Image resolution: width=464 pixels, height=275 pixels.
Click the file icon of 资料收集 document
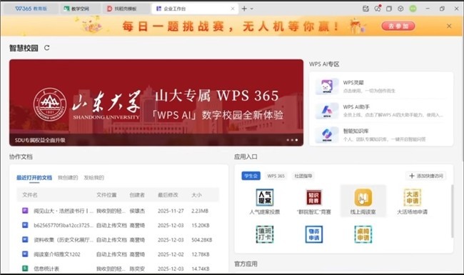(x=25, y=239)
